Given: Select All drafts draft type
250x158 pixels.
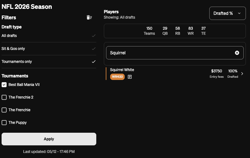Looking at the screenshot, I should (49, 36).
